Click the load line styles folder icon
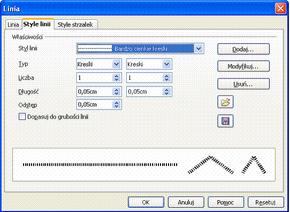This screenshot has height=212, width=290. point(225,102)
